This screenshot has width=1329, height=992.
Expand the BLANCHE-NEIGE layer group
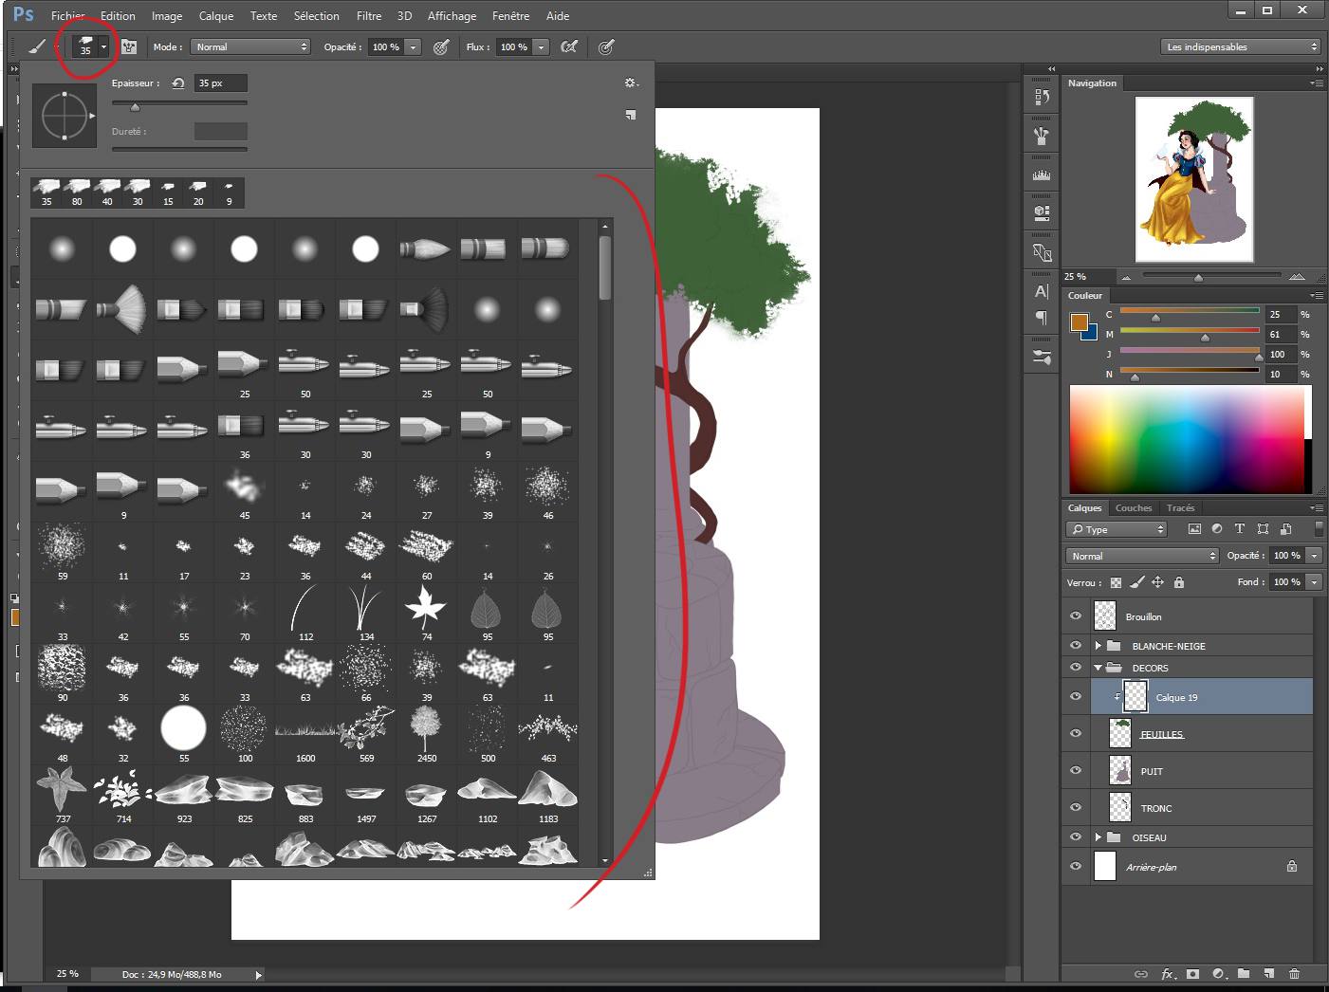(1098, 645)
